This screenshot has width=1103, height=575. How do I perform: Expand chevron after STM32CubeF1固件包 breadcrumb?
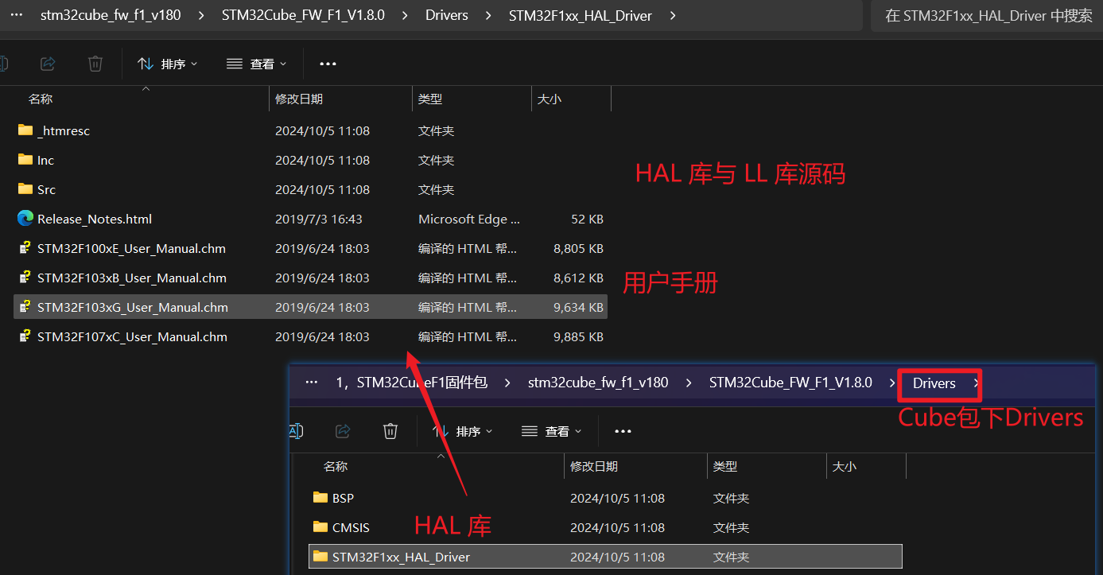(508, 383)
